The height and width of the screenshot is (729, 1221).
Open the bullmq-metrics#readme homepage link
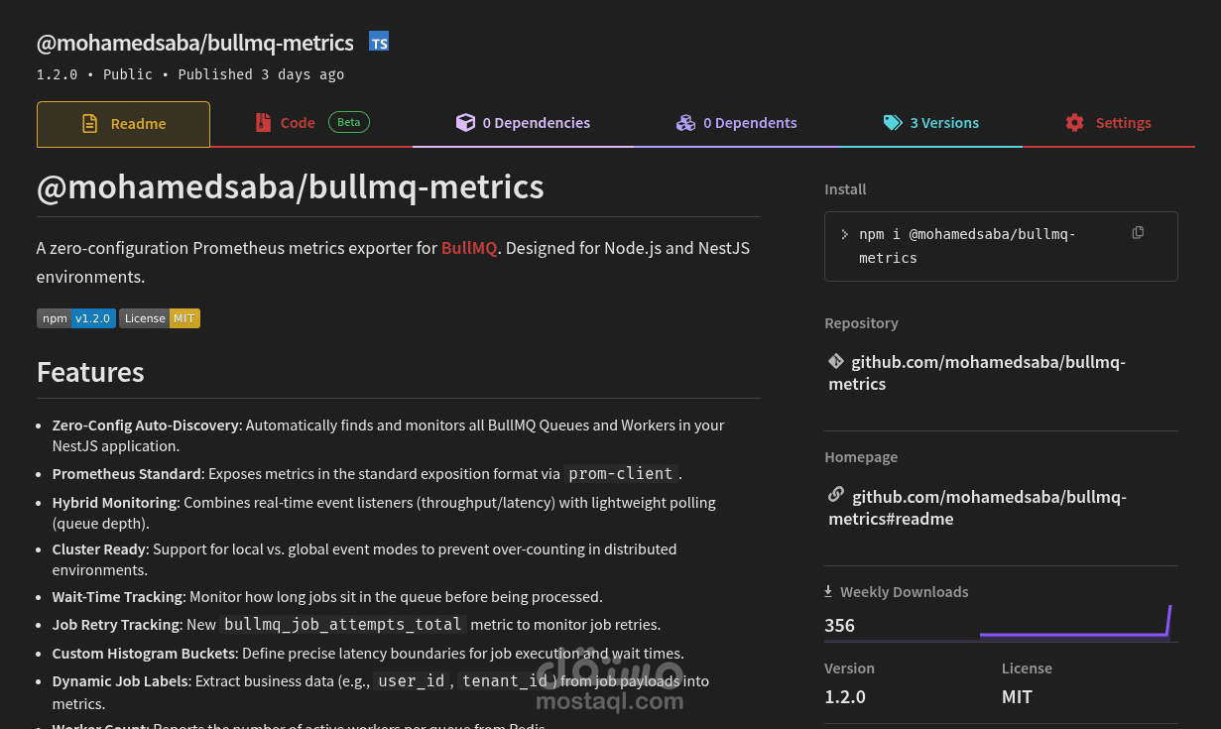[x=978, y=508]
